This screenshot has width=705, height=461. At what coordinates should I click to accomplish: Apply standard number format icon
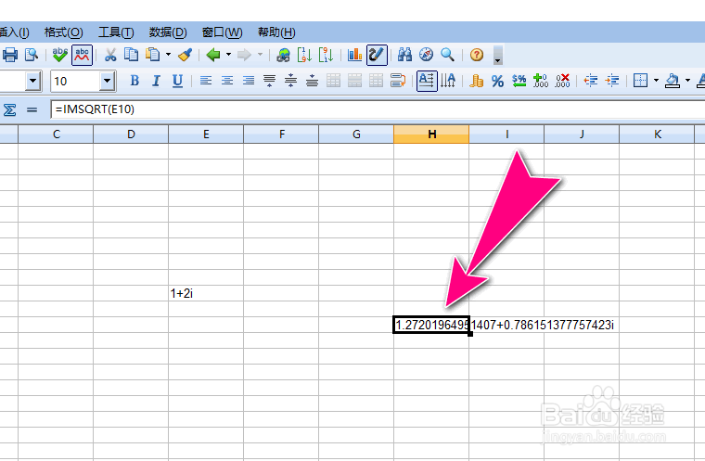(x=519, y=81)
